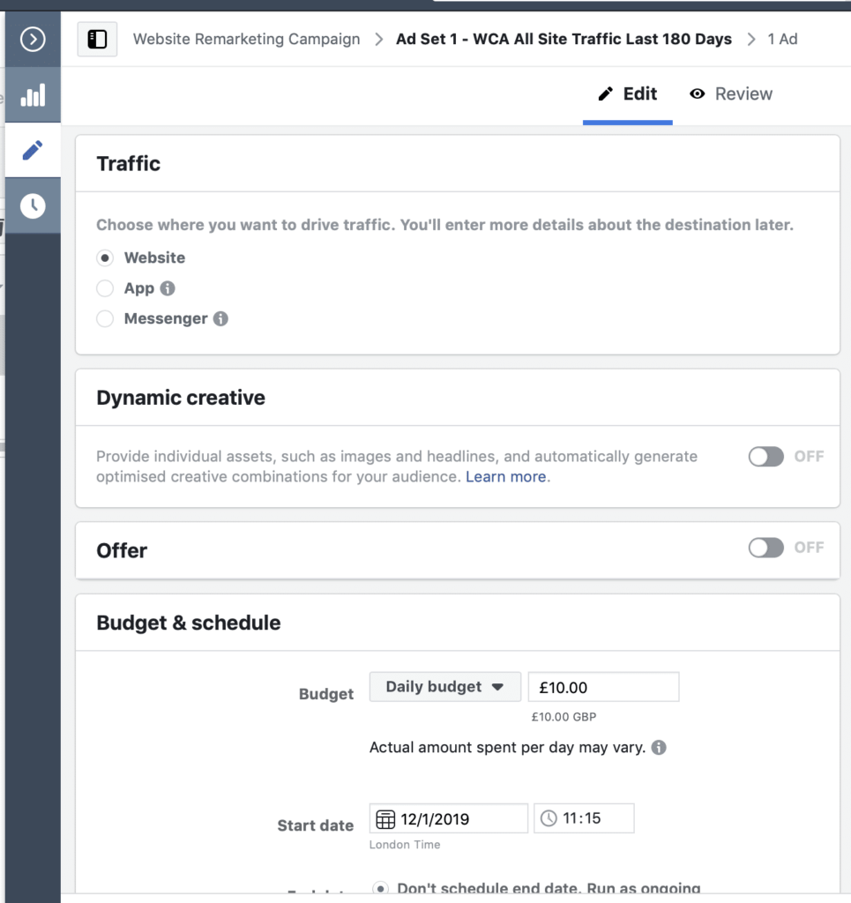Click info icon beside daily spend note
Viewport: 851px width, 903px height.
pyautogui.click(x=659, y=748)
